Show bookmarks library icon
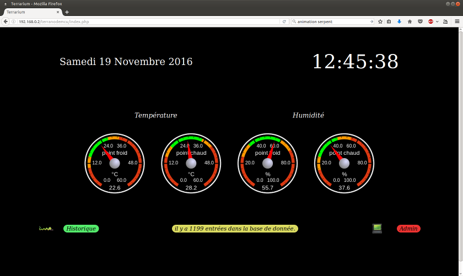This screenshot has width=463, height=276. point(389,21)
